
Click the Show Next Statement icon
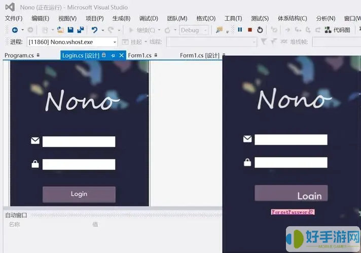coord(287,30)
